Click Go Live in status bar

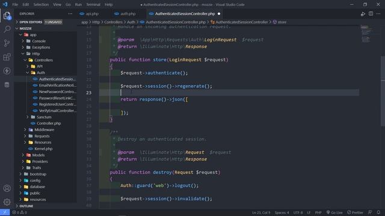click(334, 212)
